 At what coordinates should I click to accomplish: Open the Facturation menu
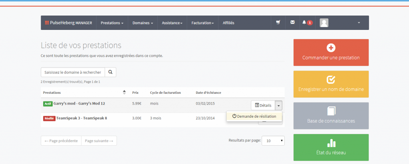pos(203,23)
